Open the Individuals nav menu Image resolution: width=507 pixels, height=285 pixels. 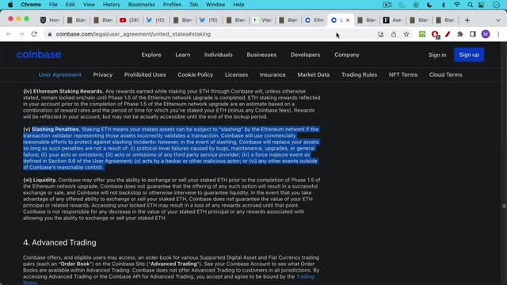tap(219, 55)
